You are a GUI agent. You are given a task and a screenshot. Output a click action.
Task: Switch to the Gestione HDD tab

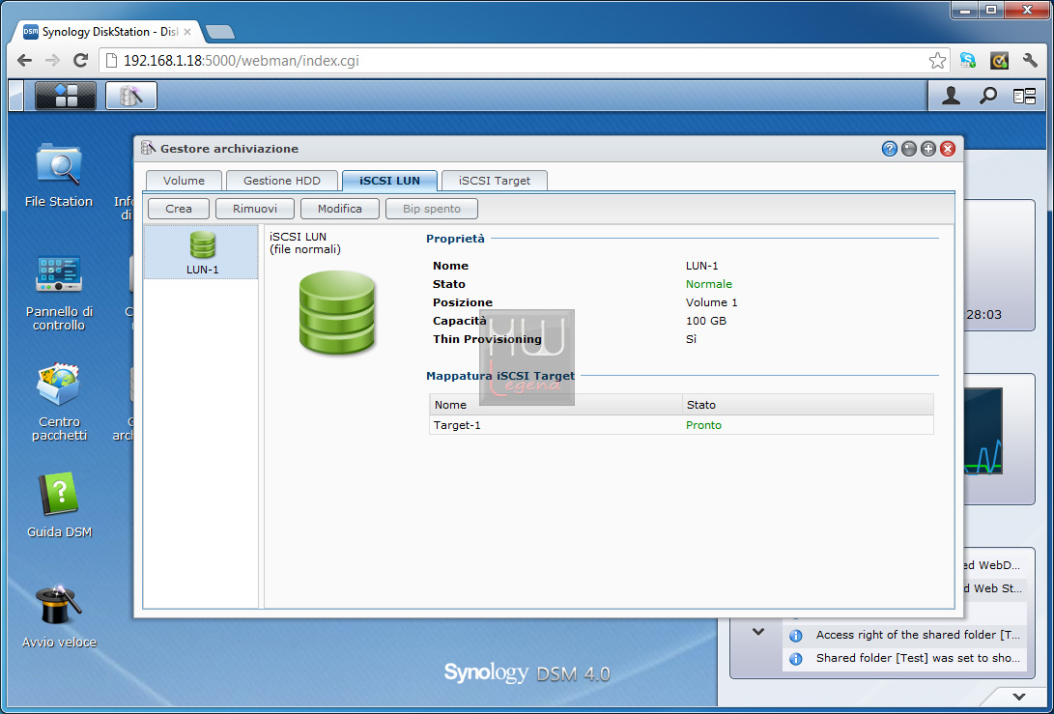click(x=282, y=181)
